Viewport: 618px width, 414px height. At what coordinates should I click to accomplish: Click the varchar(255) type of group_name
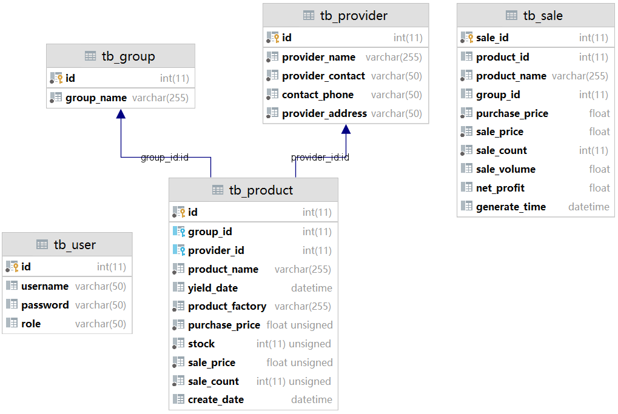160,98
